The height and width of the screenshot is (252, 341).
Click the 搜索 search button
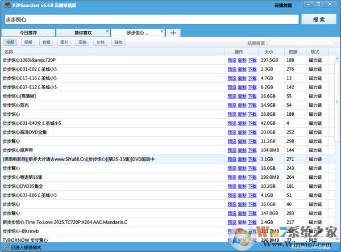pos(319,19)
